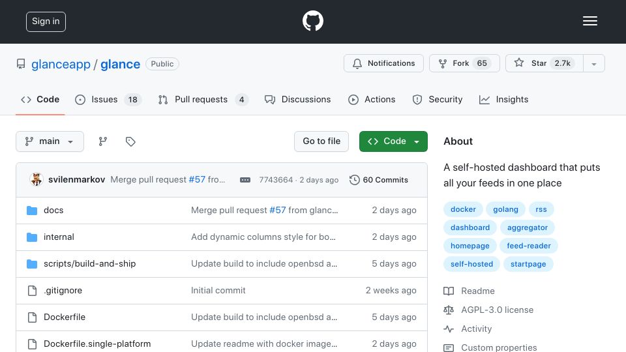Star the glance repository
The width and height of the screenshot is (626, 352).
(x=544, y=63)
